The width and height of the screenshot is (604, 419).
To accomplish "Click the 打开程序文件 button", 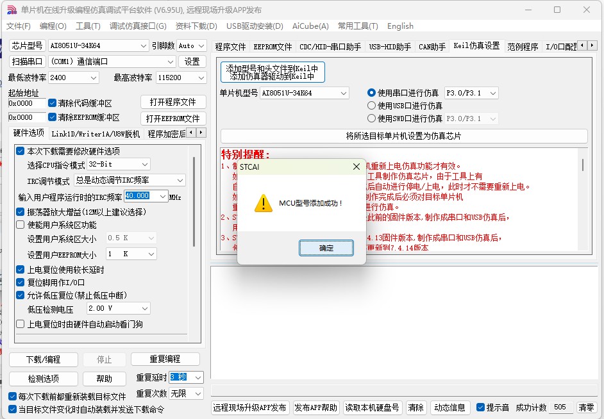I will pos(173,102).
